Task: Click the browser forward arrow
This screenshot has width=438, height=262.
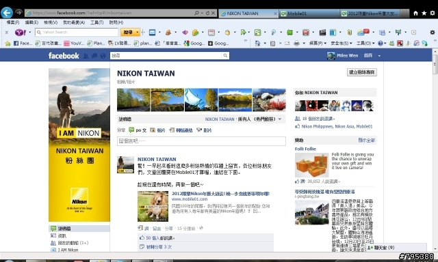Action: (18, 13)
